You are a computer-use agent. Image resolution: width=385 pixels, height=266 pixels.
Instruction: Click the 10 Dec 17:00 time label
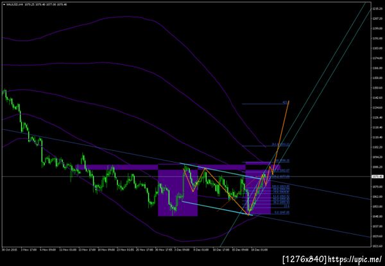(x=221, y=250)
